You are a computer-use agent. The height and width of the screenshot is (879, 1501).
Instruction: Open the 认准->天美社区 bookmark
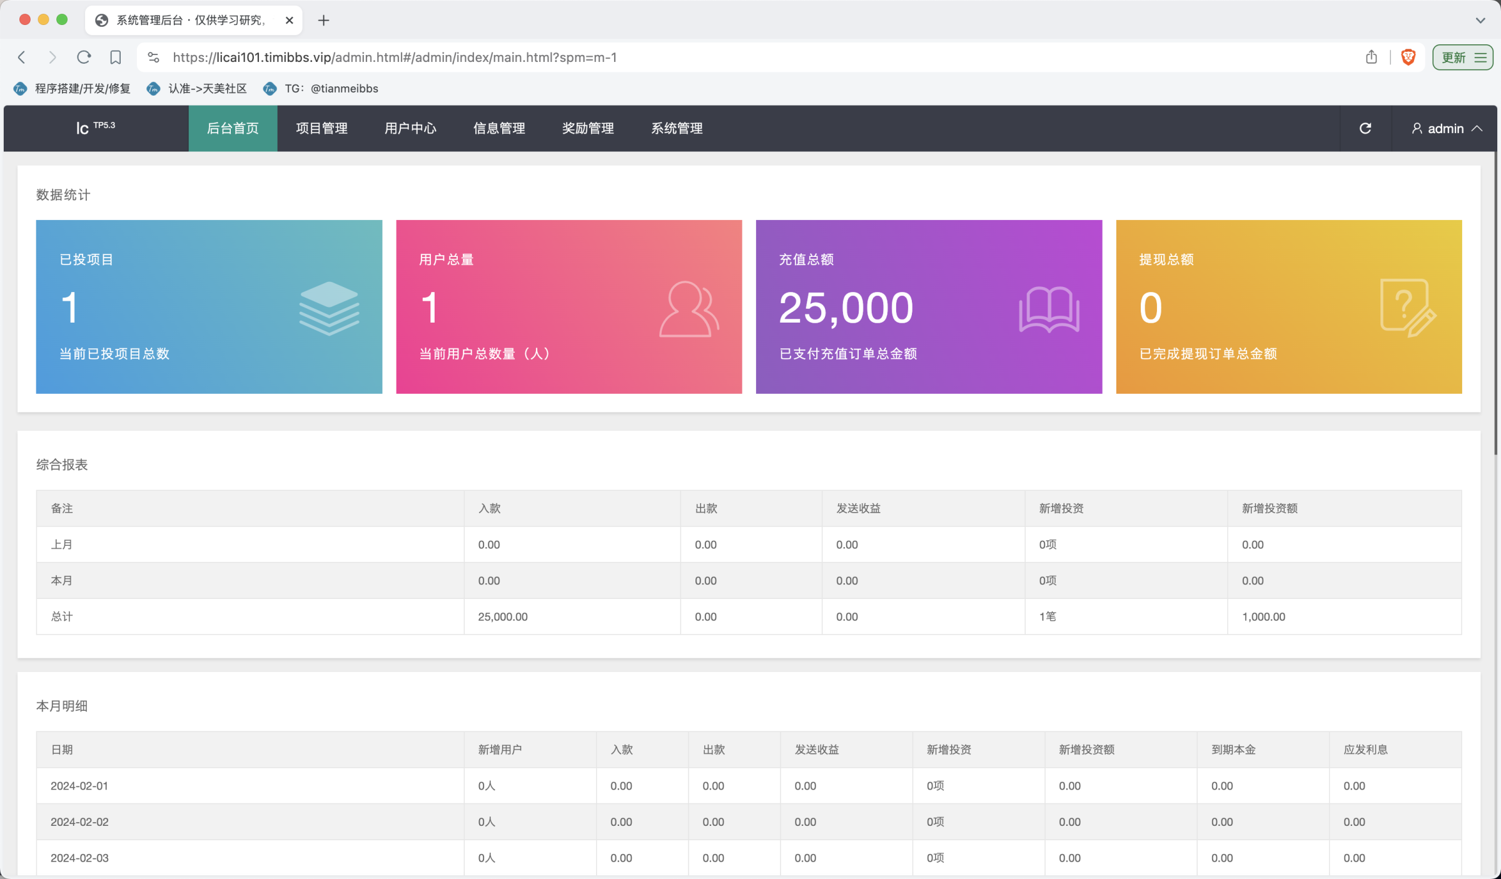[x=197, y=89]
